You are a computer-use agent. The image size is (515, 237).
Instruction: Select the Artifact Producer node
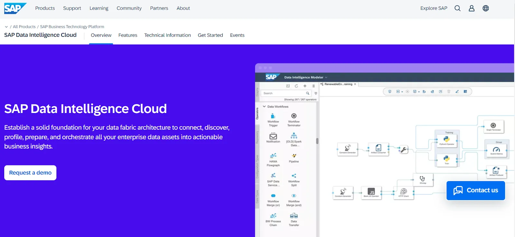click(496, 171)
